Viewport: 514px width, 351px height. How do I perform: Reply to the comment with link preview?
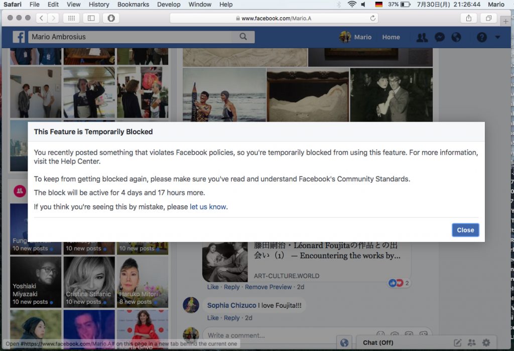(232, 287)
